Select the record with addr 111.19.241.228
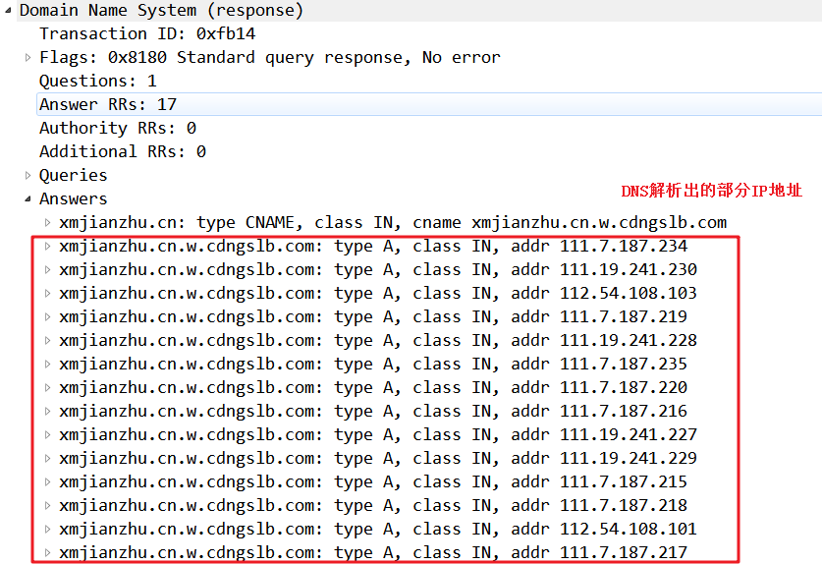822x564 pixels. pyautogui.click(x=378, y=341)
